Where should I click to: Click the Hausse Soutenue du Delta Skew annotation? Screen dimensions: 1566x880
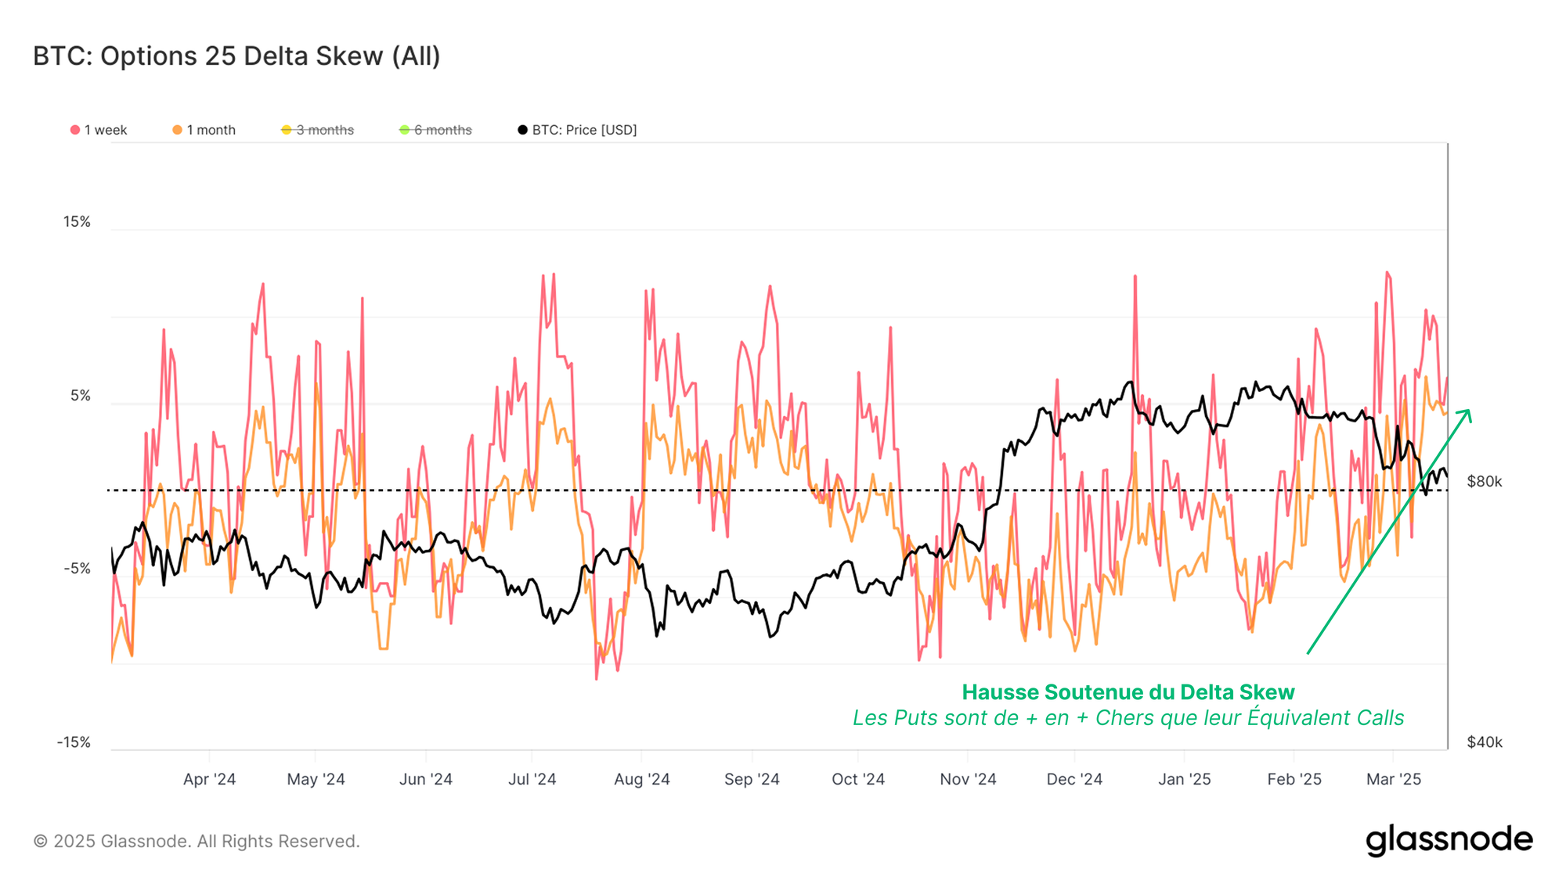(1128, 692)
